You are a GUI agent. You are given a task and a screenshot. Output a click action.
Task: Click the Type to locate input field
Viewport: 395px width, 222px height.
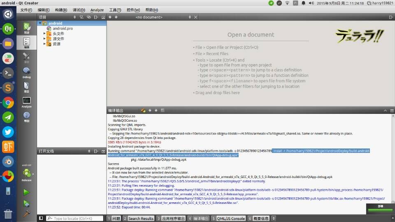point(75,218)
